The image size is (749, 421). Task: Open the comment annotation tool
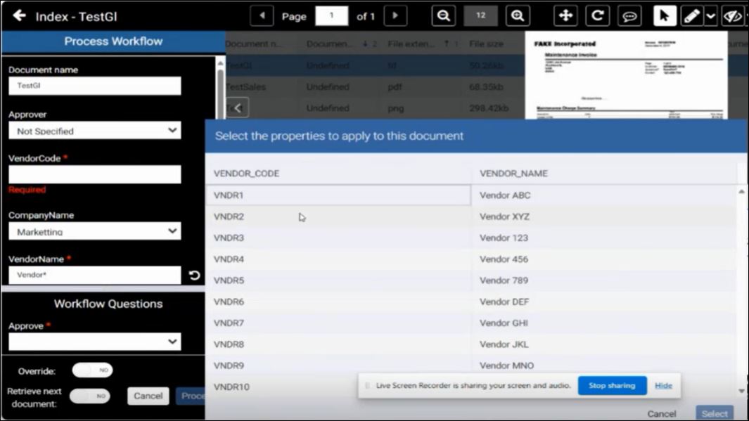coord(629,16)
